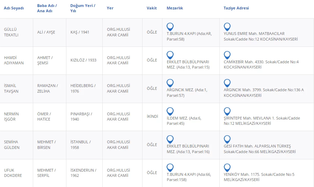
Task: Open Gesi Fatih Mah. address location pin
Action: (x=227, y=139)
